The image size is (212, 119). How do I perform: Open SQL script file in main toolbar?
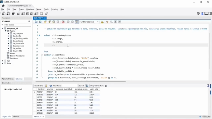tap(8, 13)
